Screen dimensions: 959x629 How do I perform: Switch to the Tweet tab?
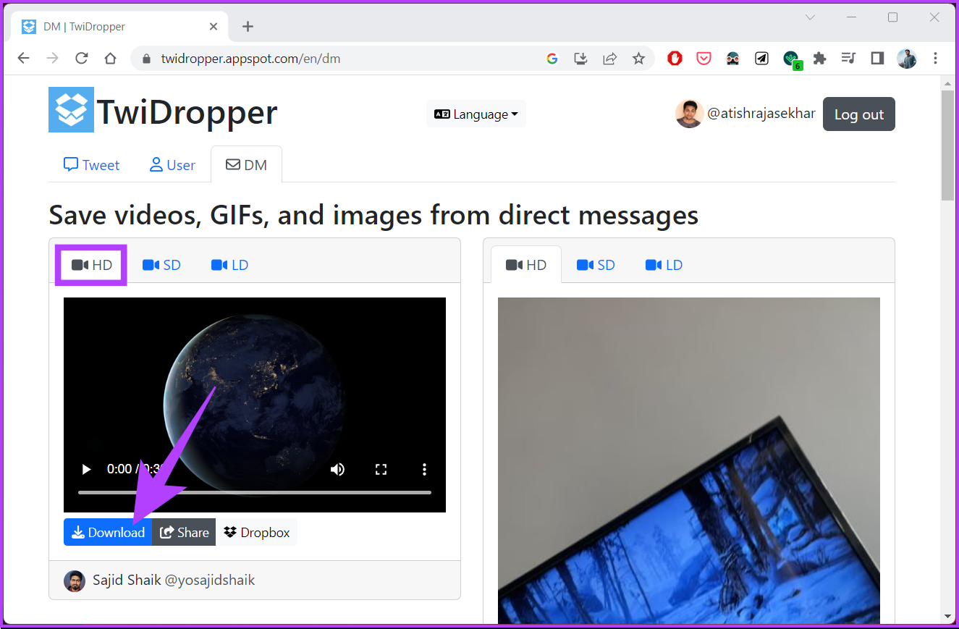[x=91, y=164]
